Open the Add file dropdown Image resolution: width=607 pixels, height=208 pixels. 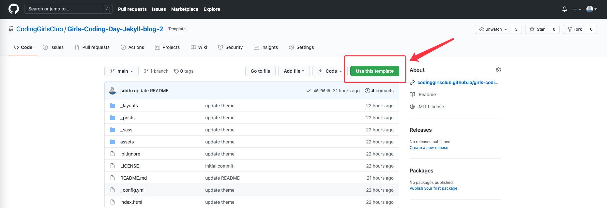[x=294, y=71]
